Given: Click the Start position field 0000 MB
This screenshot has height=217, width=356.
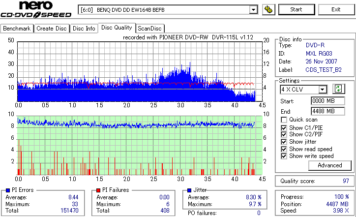Looking at the screenshot, I should point(327,101).
